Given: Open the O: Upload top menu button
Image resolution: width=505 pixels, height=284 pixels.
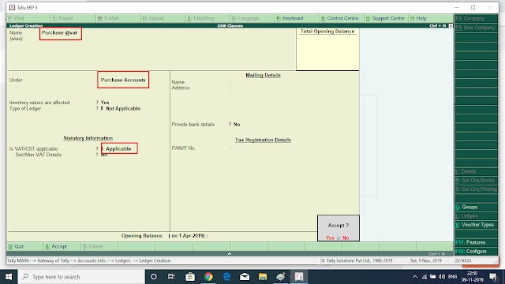Looking at the screenshot, I should pos(163,18).
